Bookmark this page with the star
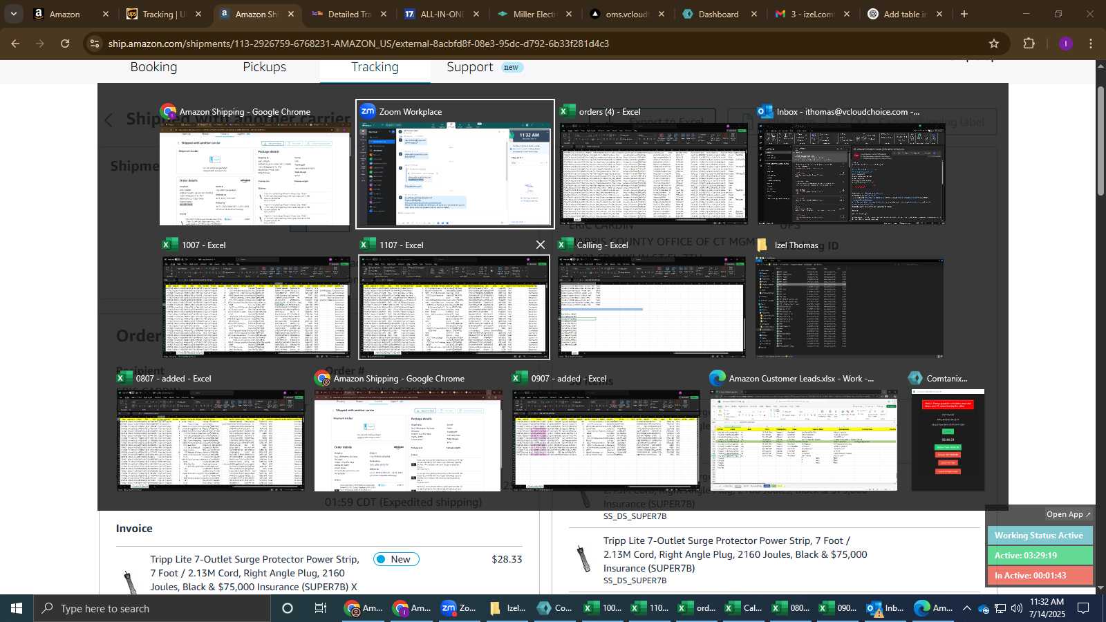The width and height of the screenshot is (1106, 622). click(993, 44)
